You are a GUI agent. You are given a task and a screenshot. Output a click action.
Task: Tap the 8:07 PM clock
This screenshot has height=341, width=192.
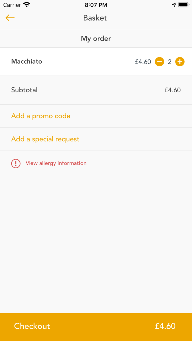point(96,5)
